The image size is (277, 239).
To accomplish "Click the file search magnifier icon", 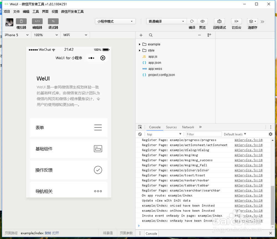I will (150, 35).
